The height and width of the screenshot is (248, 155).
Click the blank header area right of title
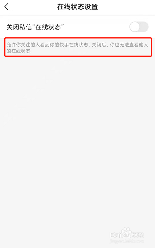pyautogui.click(x=126, y=7)
